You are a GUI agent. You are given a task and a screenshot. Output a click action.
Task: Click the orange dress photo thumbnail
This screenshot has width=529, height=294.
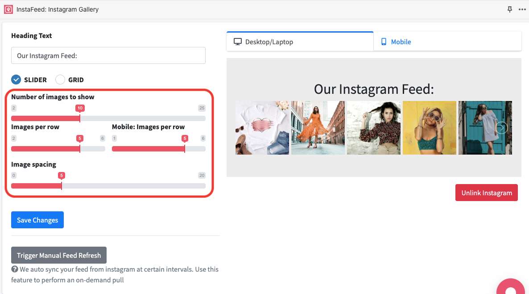pyautogui.click(x=318, y=128)
